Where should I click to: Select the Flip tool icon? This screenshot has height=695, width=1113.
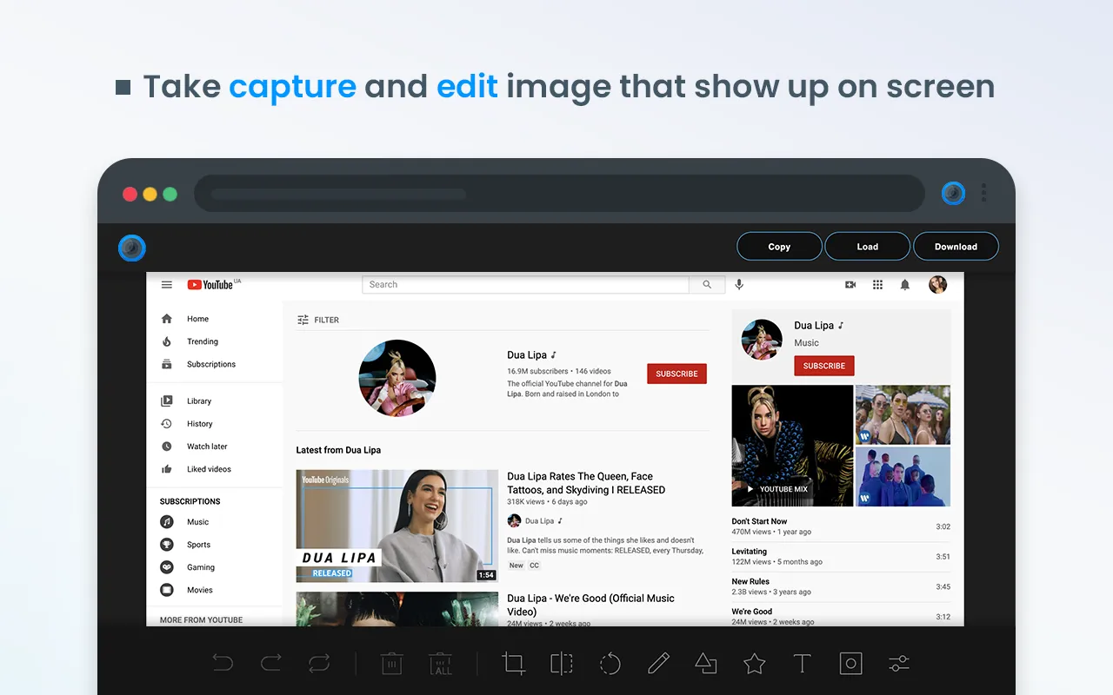[562, 665]
